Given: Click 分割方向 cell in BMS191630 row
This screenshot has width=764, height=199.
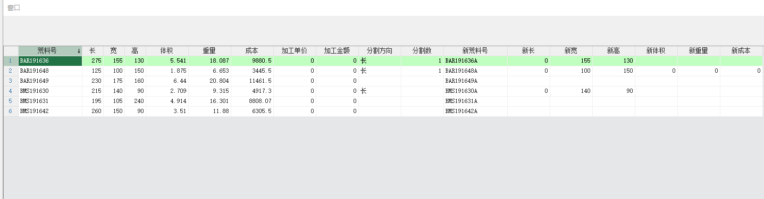Looking at the screenshot, I should coord(380,91).
